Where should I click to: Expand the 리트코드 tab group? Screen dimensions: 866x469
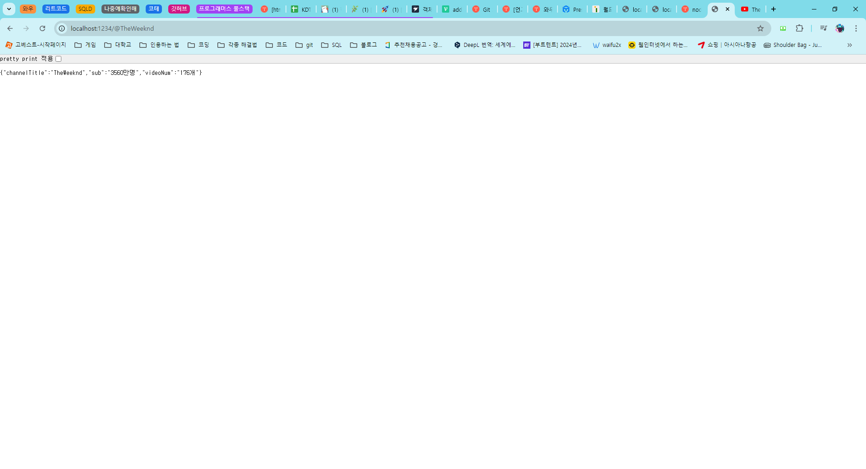(x=56, y=9)
